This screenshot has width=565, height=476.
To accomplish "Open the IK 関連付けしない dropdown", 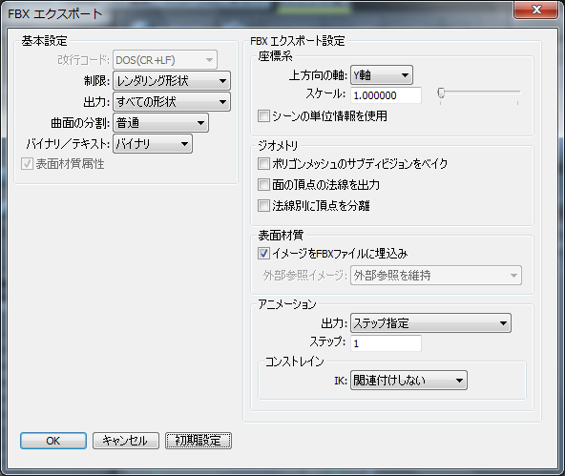I will (x=408, y=381).
